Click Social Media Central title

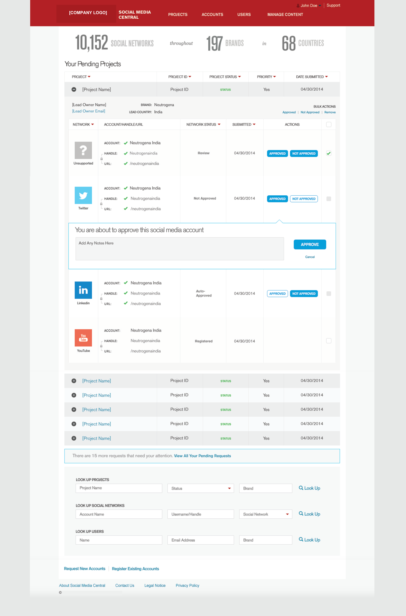click(135, 15)
